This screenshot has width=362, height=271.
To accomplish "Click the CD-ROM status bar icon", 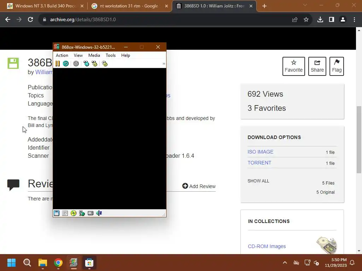I will coord(74,213).
